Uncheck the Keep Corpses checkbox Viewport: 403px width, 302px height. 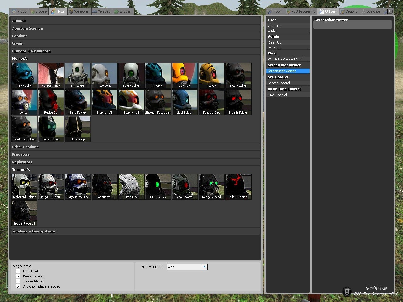18,276
